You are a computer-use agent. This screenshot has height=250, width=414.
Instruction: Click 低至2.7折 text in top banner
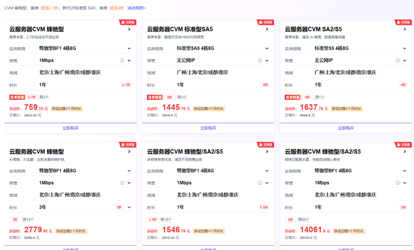coord(50,8)
